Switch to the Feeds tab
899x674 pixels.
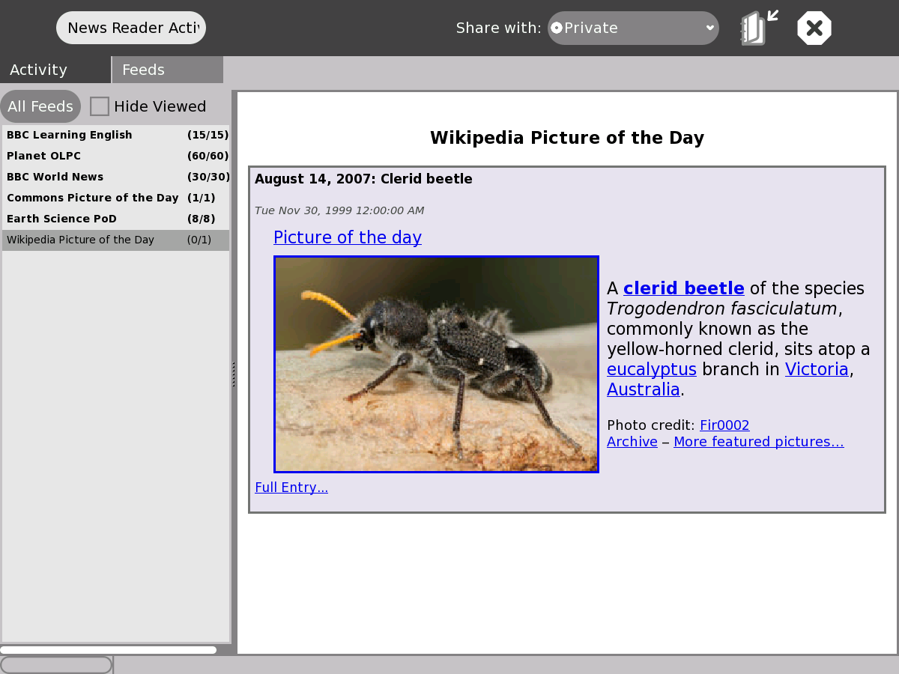[x=166, y=70]
